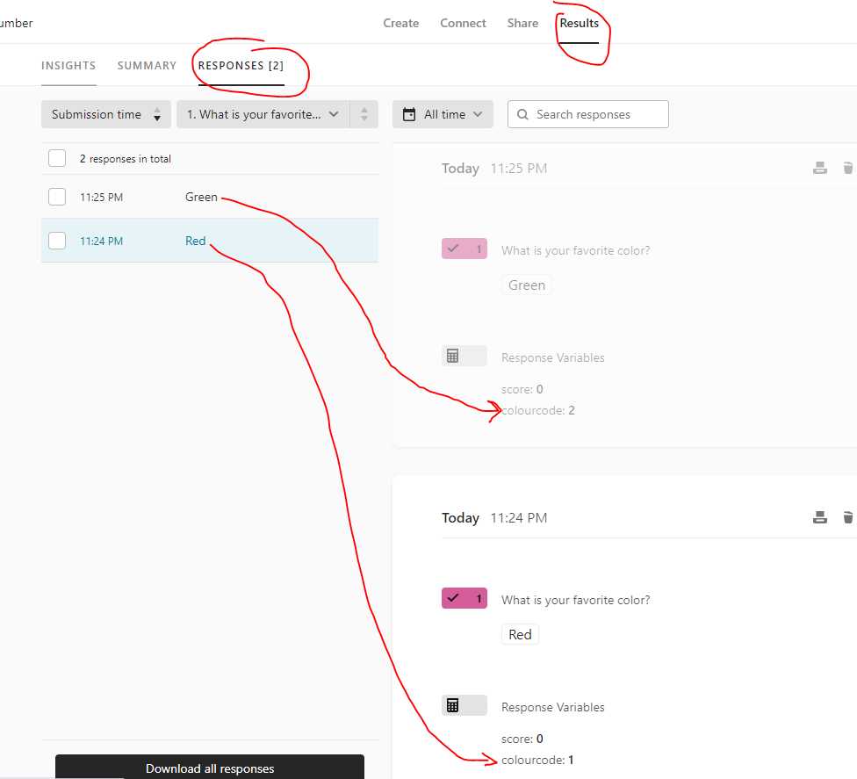Delete the 11:25 PM response

coord(847,168)
